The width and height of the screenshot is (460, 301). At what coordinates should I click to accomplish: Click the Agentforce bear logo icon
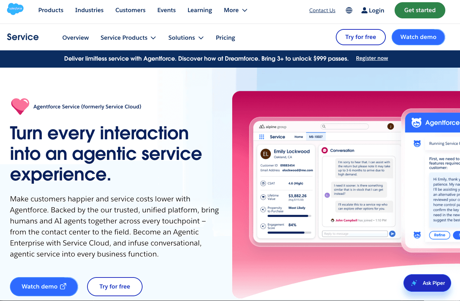pos(416,123)
